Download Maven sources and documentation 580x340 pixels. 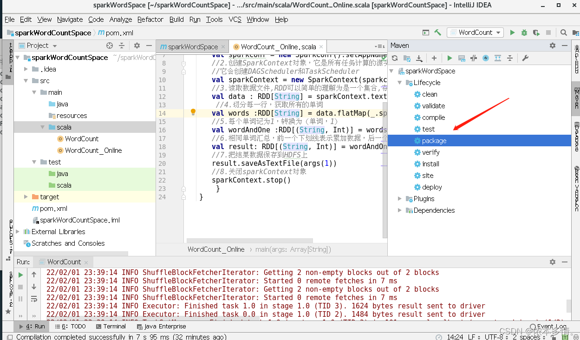(x=419, y=58)
